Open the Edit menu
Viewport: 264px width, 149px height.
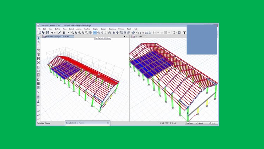click(44, 29)
